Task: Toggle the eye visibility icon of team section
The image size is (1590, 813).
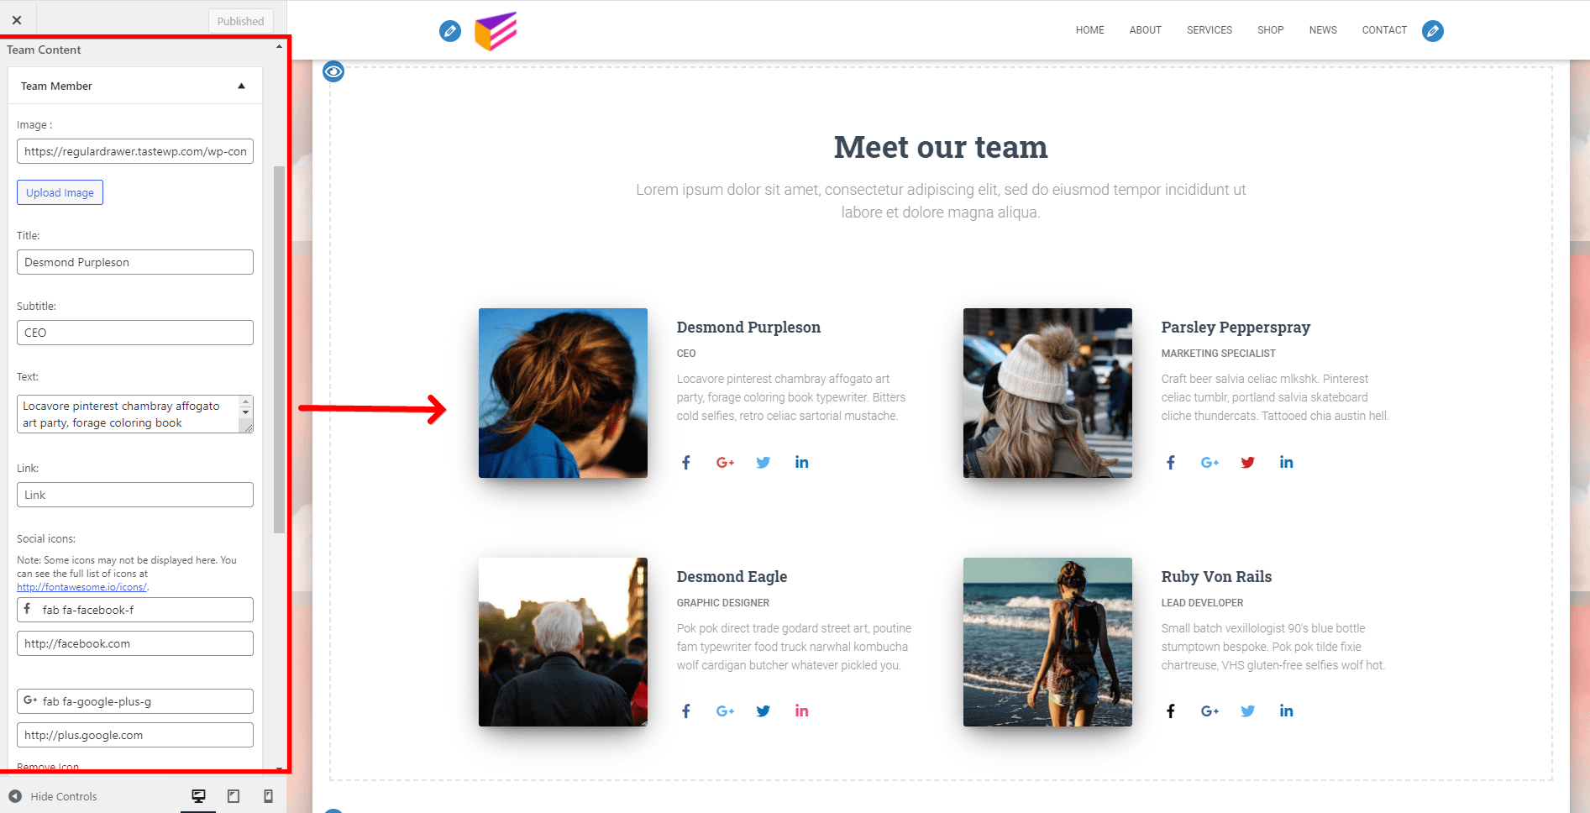Action: pyautogui.click(x=333, y=71)
